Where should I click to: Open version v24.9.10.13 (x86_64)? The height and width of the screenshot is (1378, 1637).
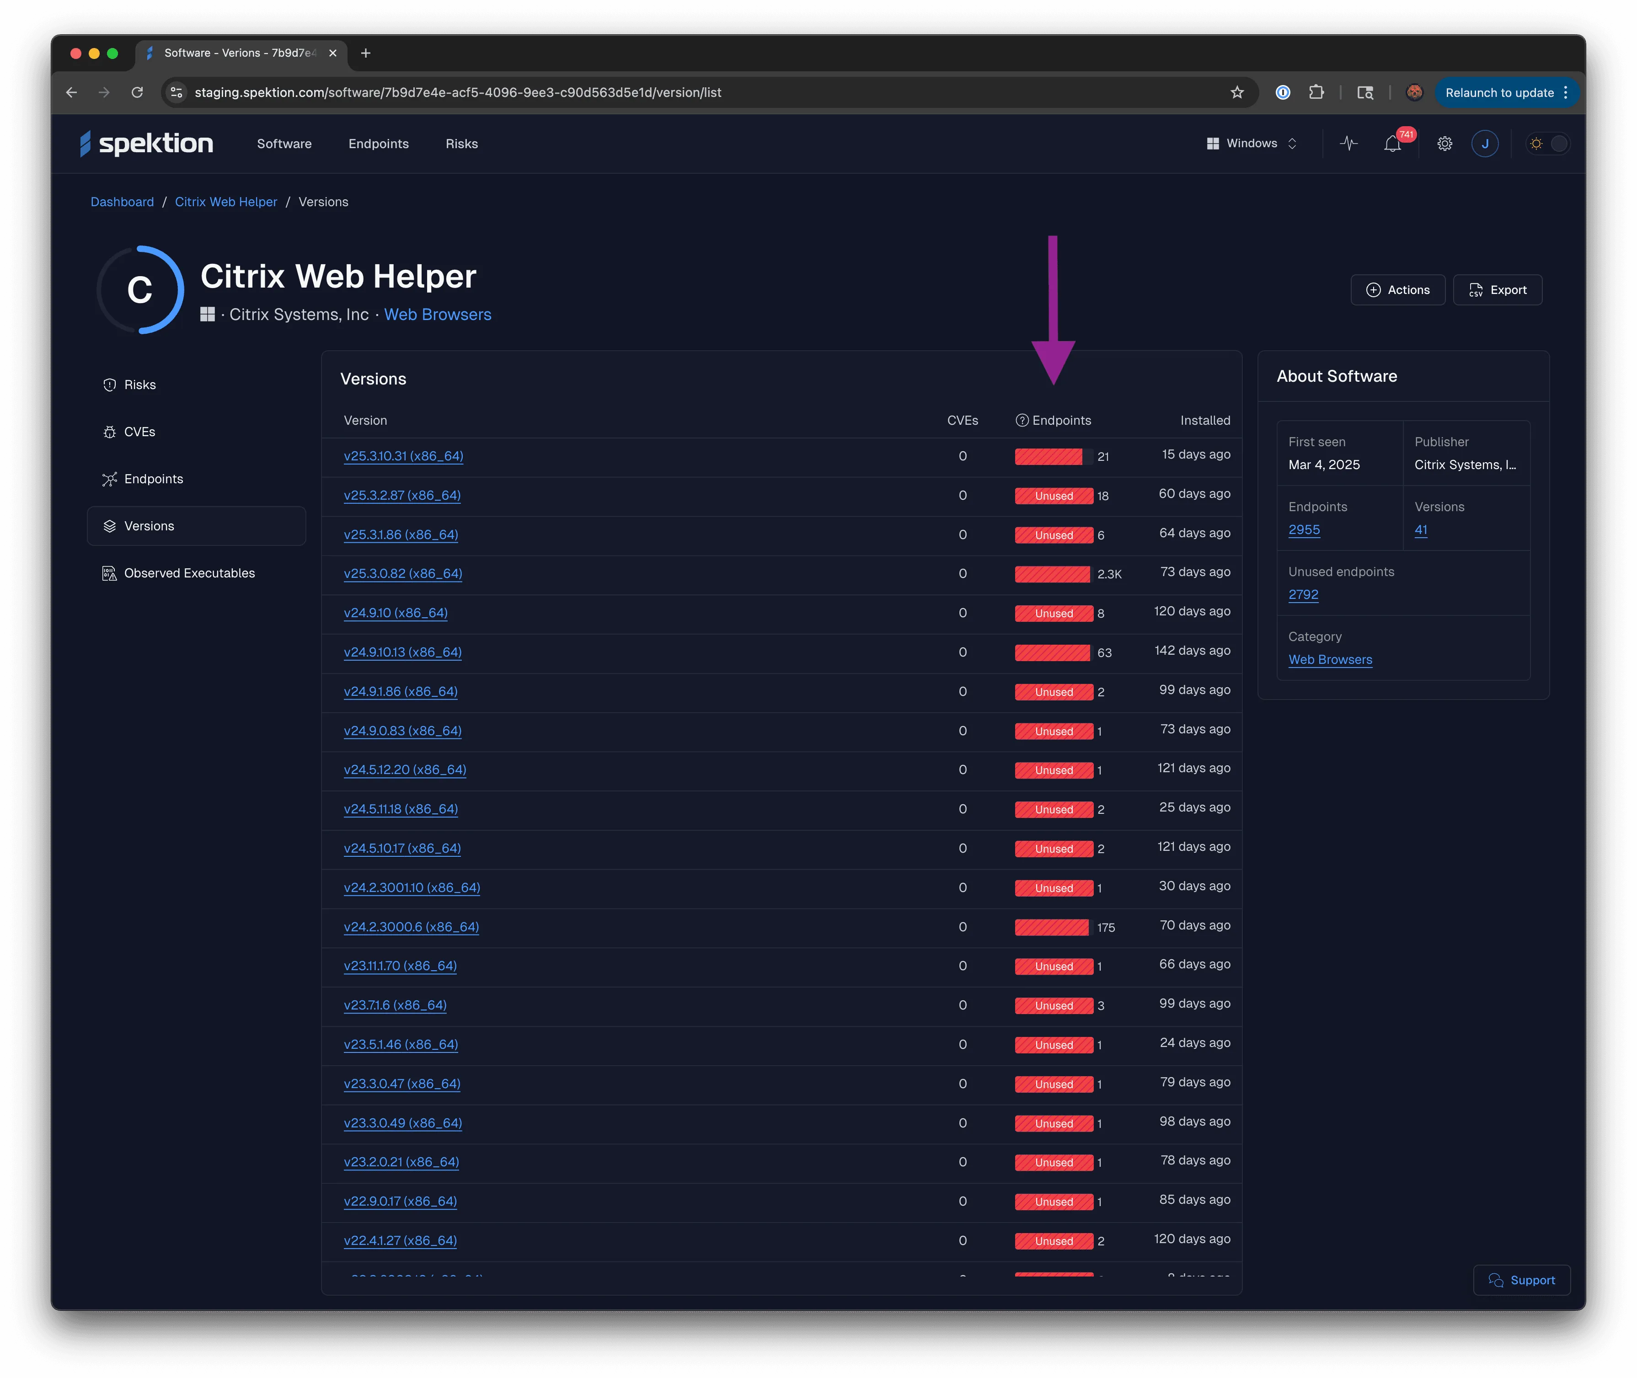click(x=402, y=652)
